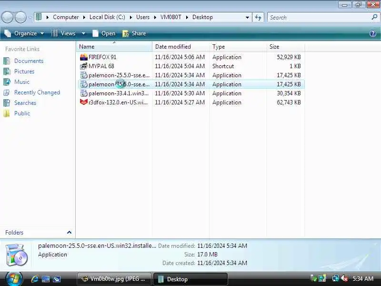Click Share in the toolbar
Viewport: 381px width, 286px height.
tap(134, 33)
